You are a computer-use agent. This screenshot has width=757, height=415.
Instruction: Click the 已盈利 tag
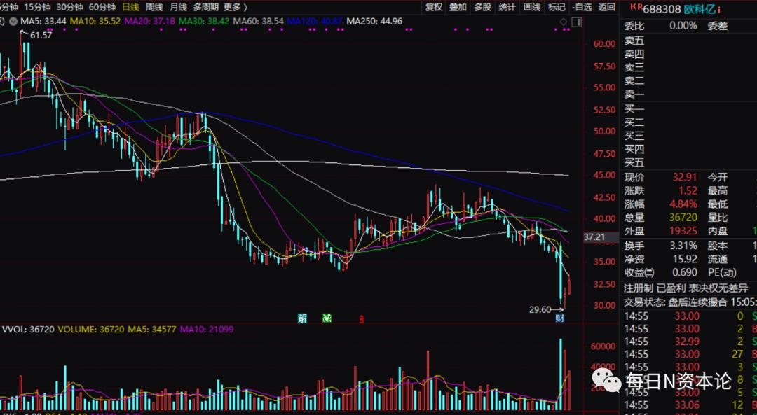(670, 288)
